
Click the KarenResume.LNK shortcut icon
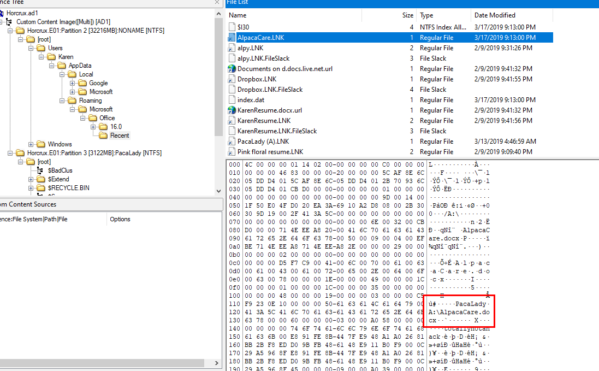point(232,120)
